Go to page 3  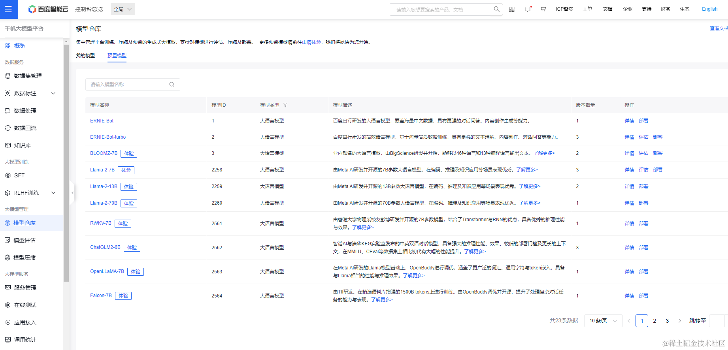[667, 321]
